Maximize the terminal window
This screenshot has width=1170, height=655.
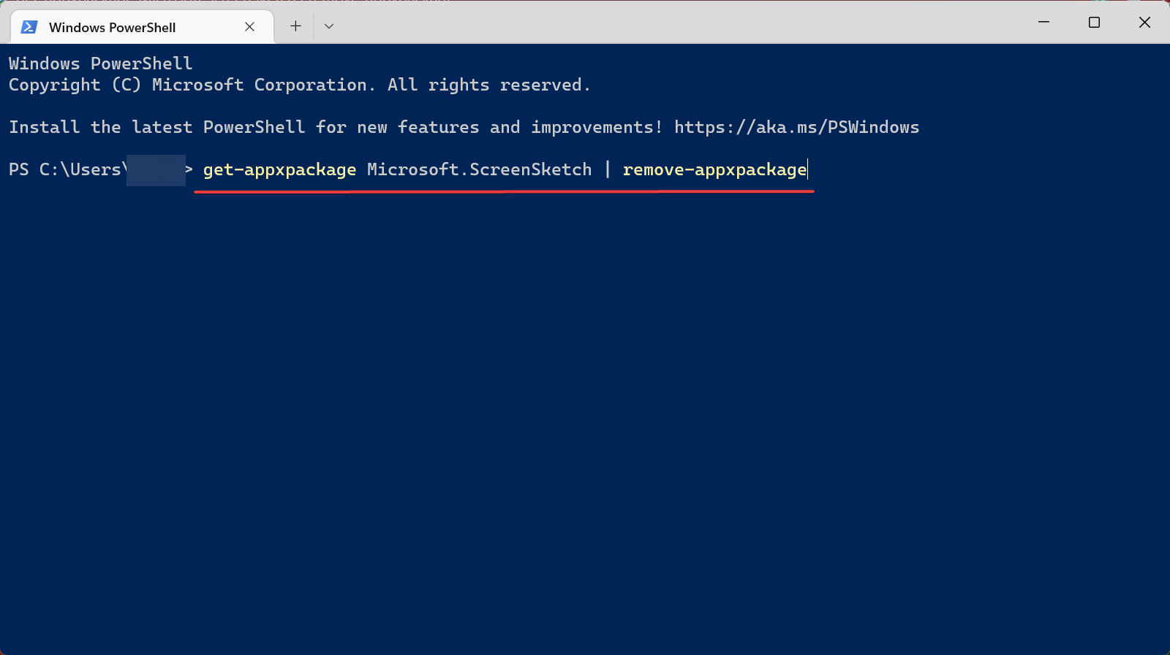(x=1094, y=23)
